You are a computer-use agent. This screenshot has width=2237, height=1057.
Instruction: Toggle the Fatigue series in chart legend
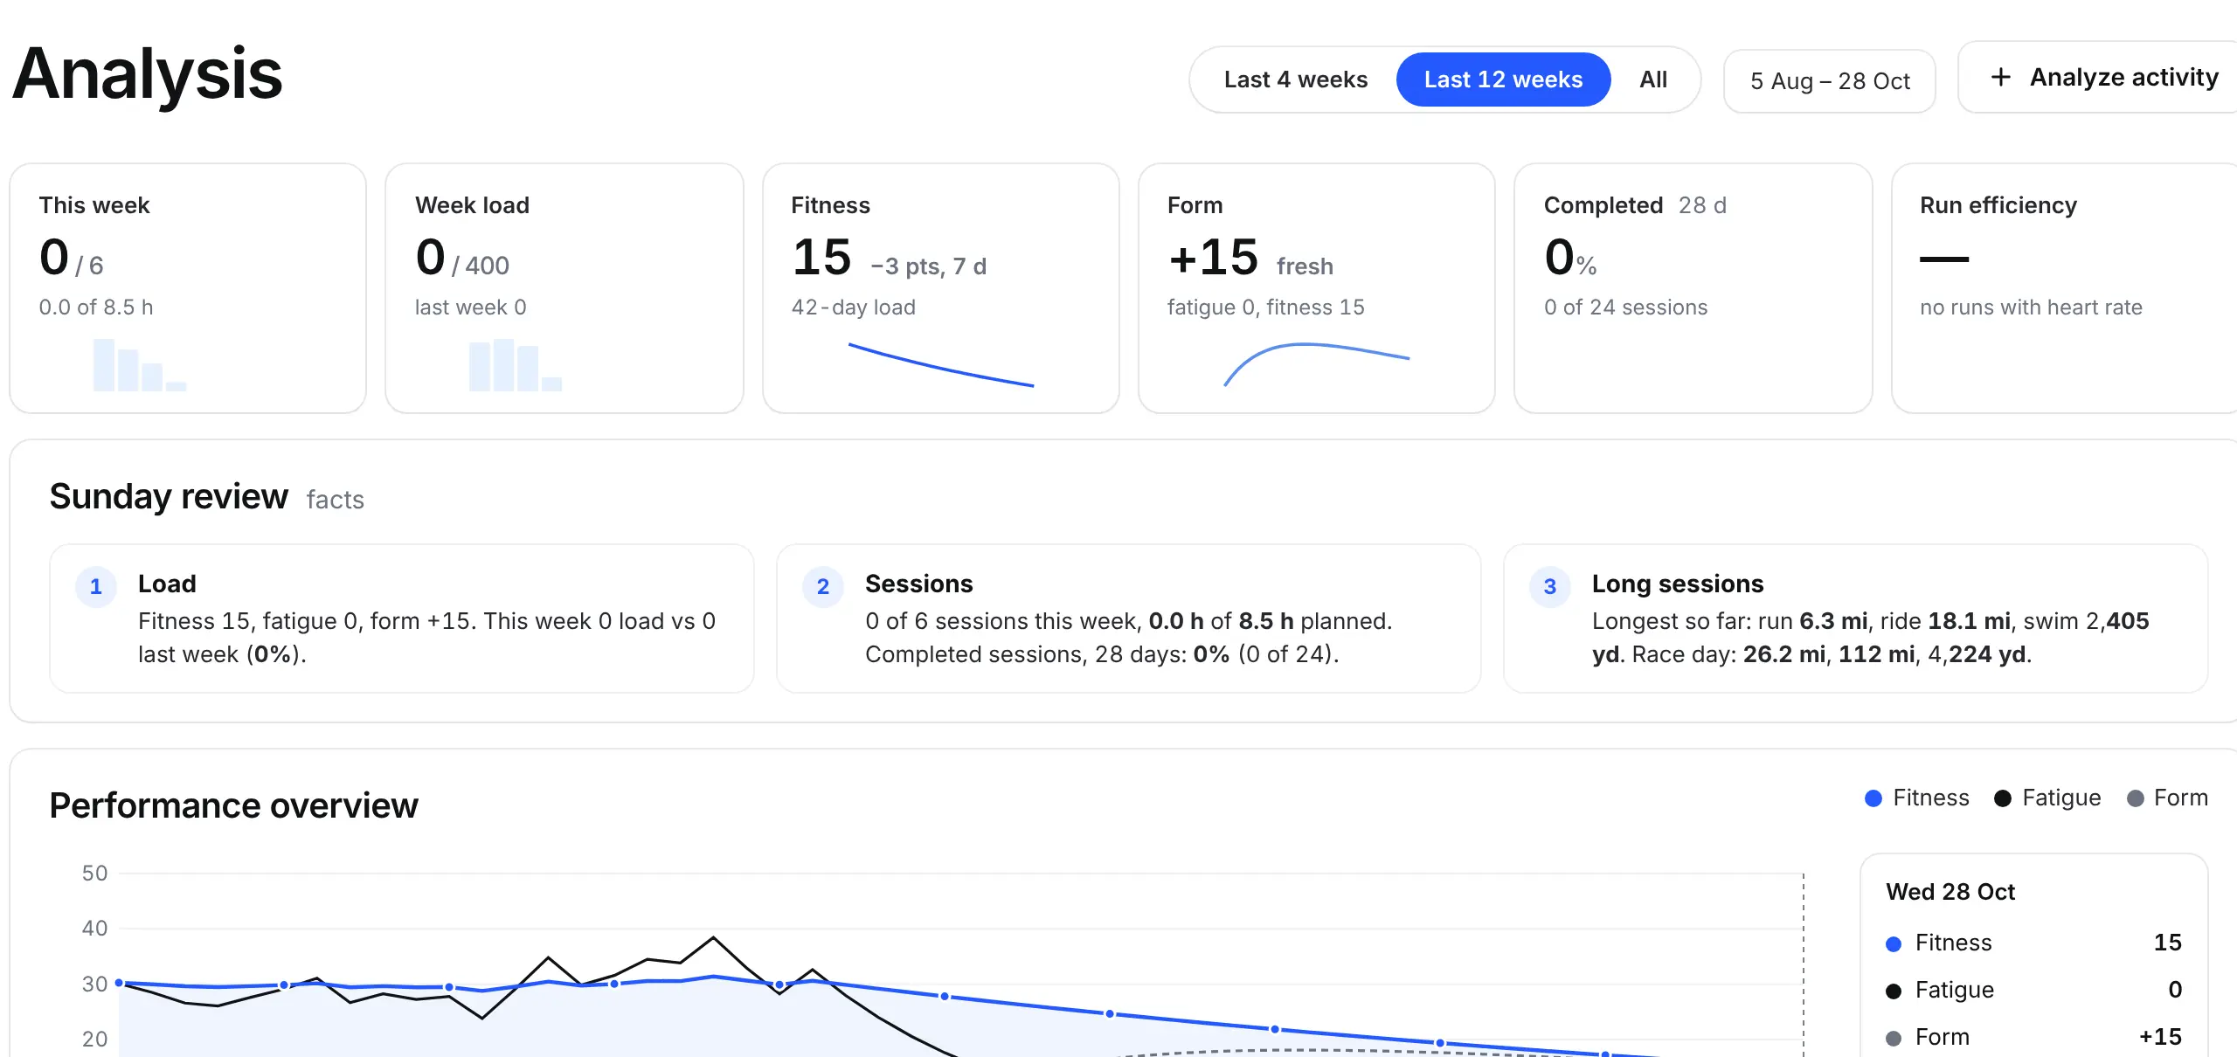2047,798
